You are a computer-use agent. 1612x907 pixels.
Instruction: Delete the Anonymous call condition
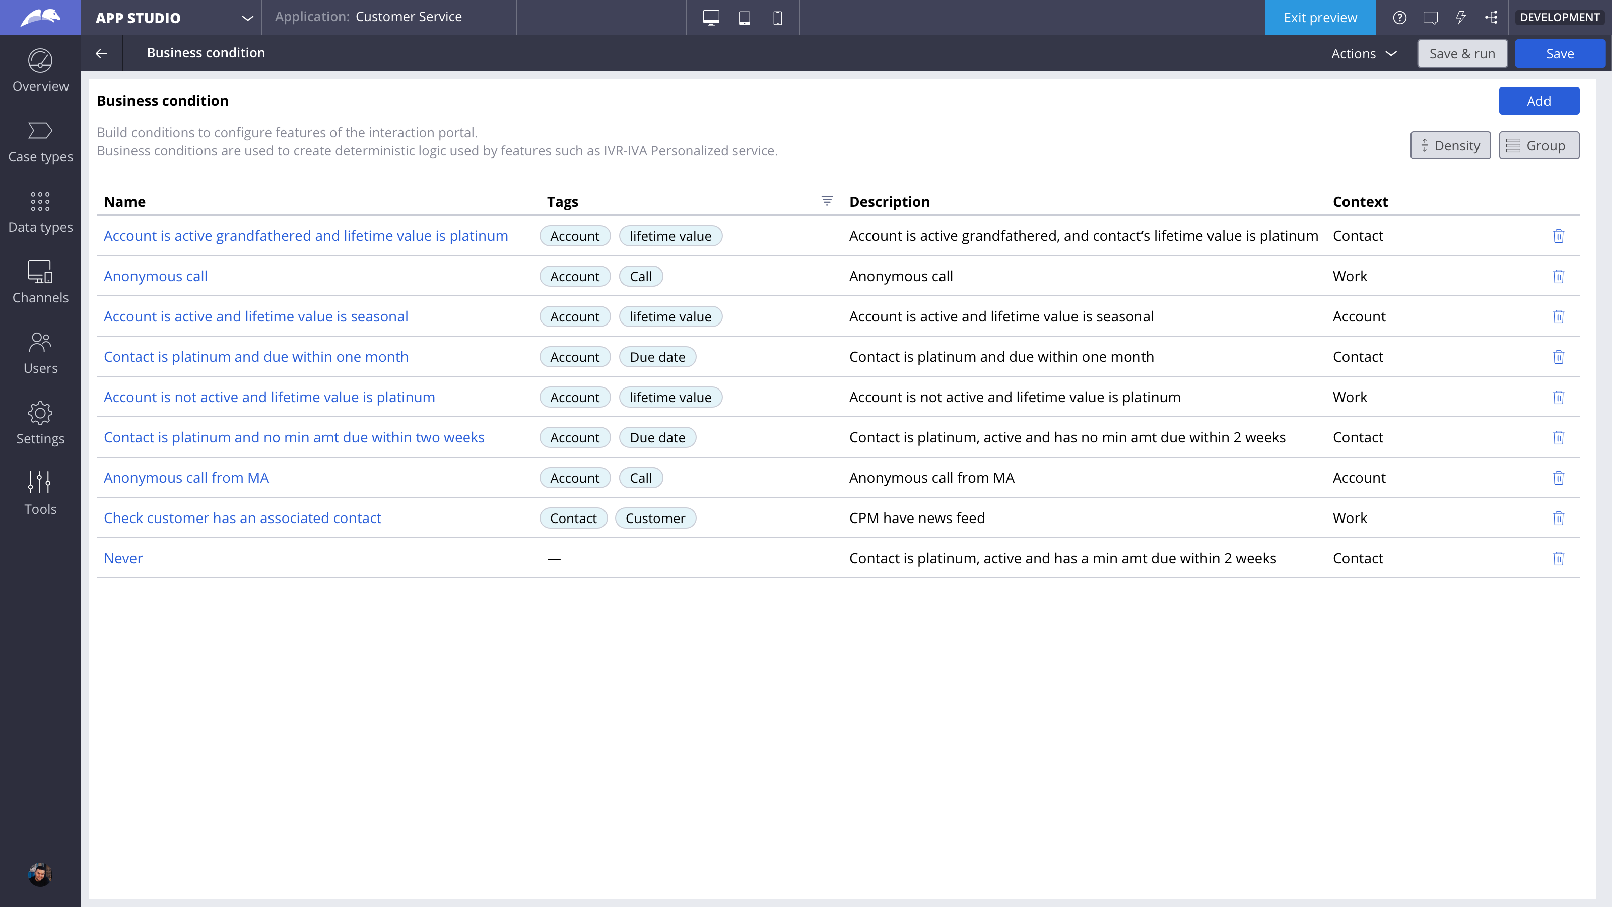point(1558,276)
